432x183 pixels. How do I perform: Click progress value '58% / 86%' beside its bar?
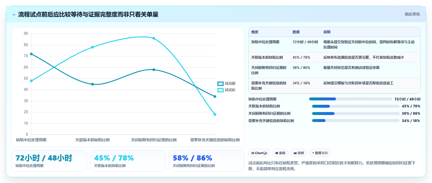(411, 114)
